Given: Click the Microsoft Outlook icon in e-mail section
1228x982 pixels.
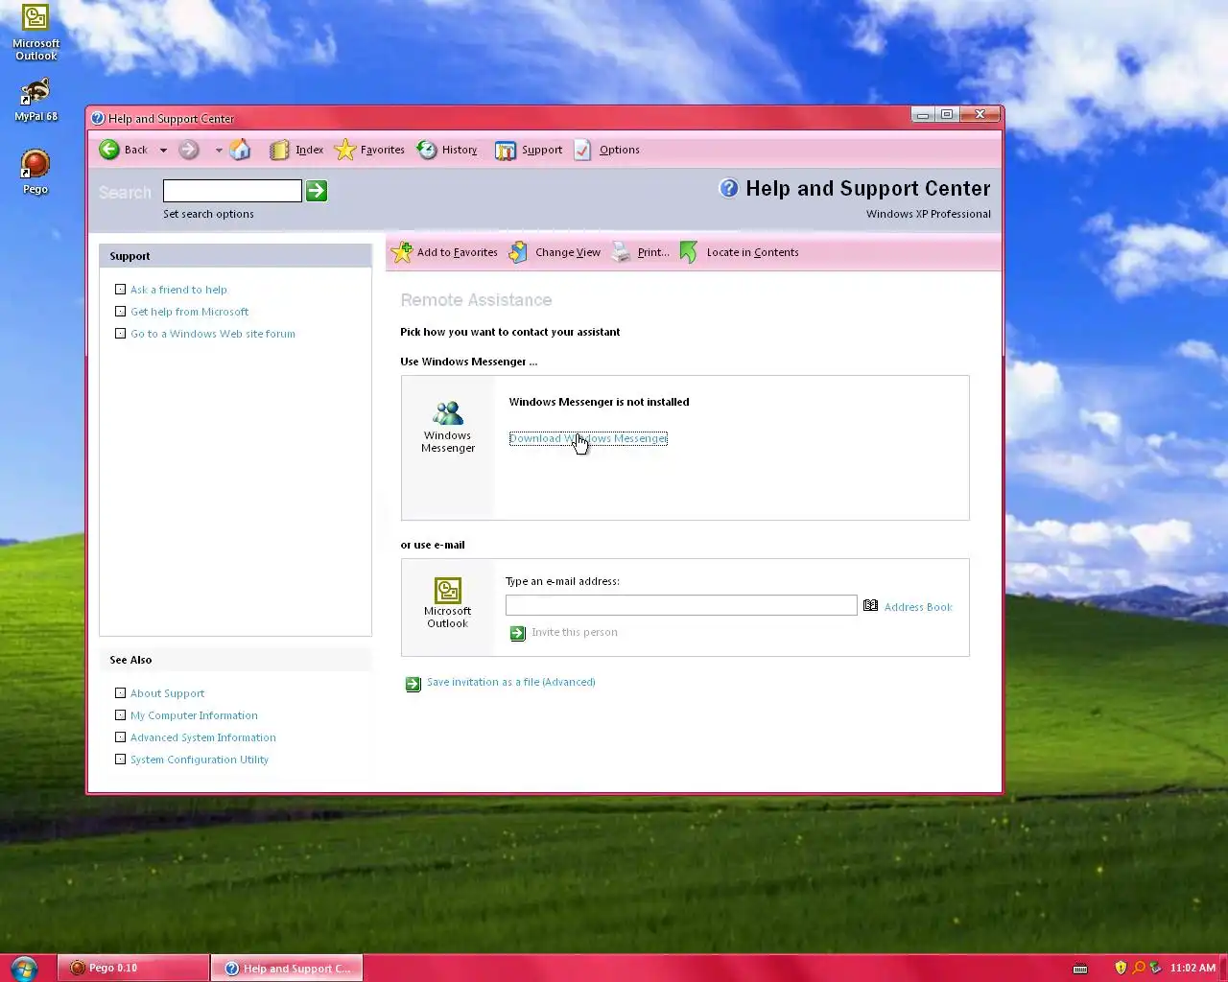Looking at the screenshot, I should [x=448, y=590].
